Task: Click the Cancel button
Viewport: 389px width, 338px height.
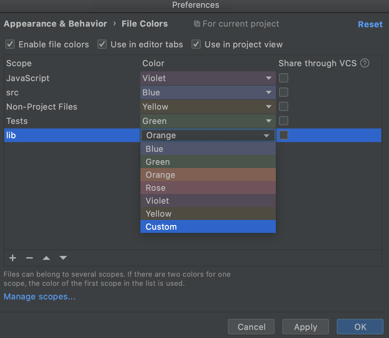Action: [x=251, y=327]
